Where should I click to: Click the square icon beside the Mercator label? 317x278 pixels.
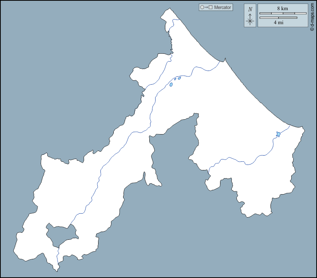(211, 7)
